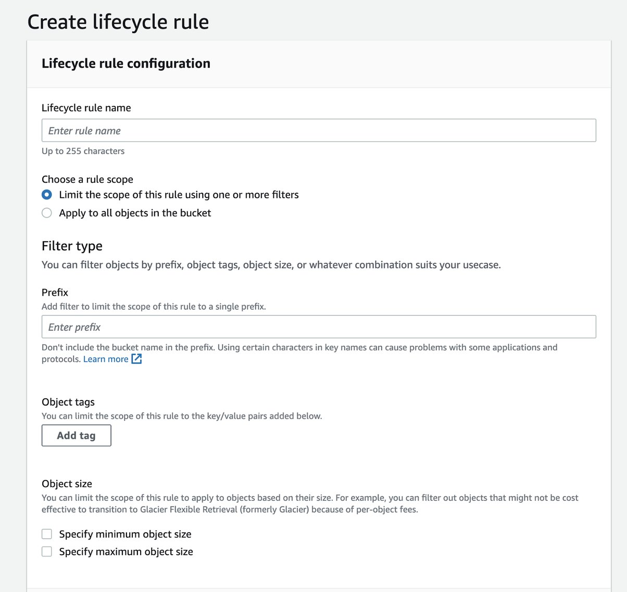This screenshot has width=627, height=592.
Task: Click the Create lifecycle rule page title
Action: (x=118, y=22)
